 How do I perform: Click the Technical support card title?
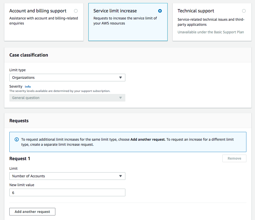pyautogui.click(x=196, y=11)
